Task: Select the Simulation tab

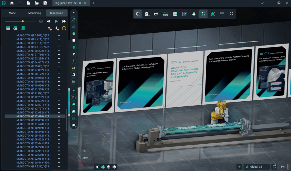Action: click(57, 13)
